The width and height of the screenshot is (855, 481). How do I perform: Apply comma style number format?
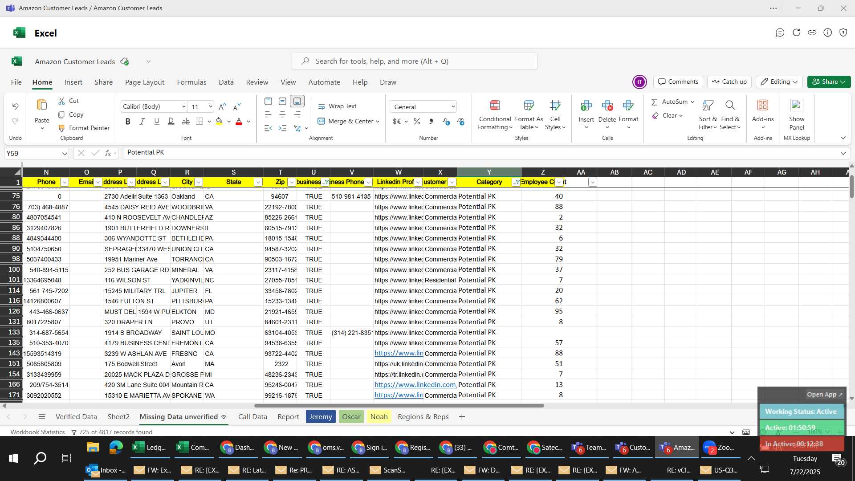point(431,121)
